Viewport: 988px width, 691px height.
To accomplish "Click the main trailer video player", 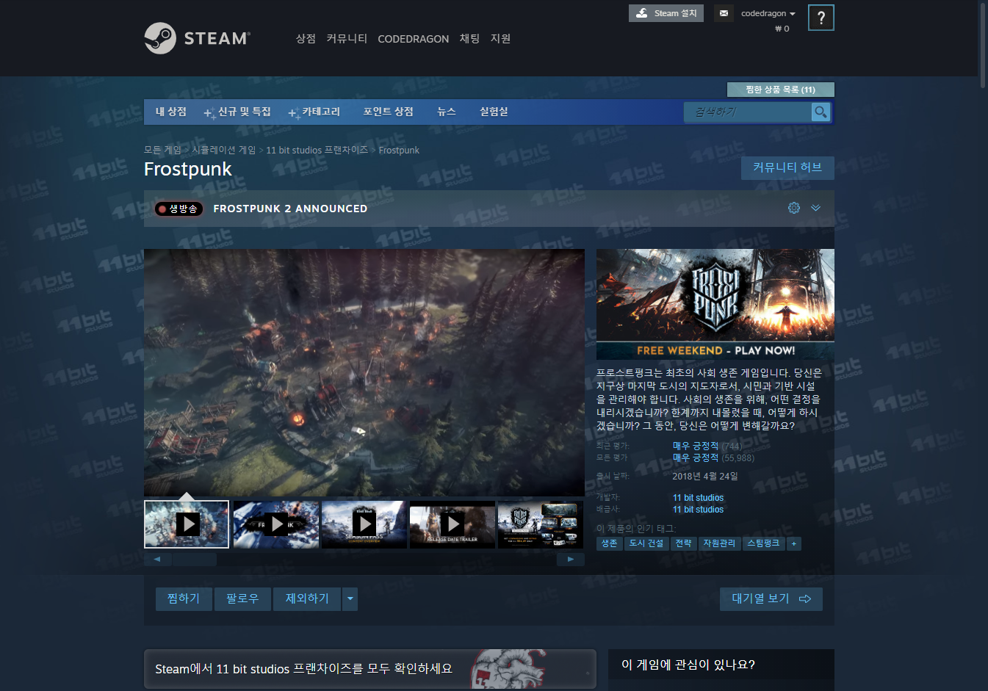I will [364, 372].
